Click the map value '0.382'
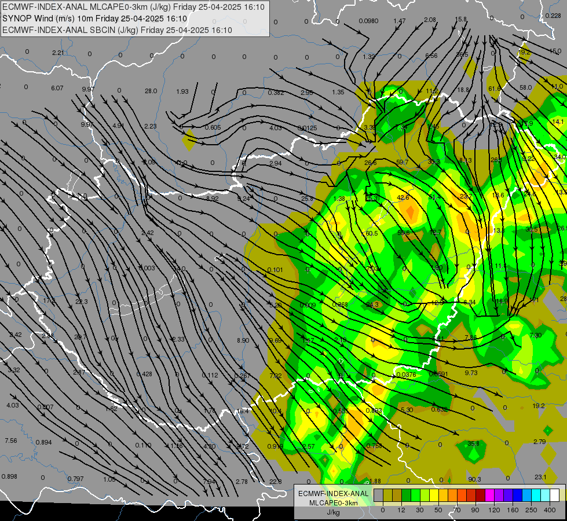Viewport: 567px width, 521px height. (276, 93)
